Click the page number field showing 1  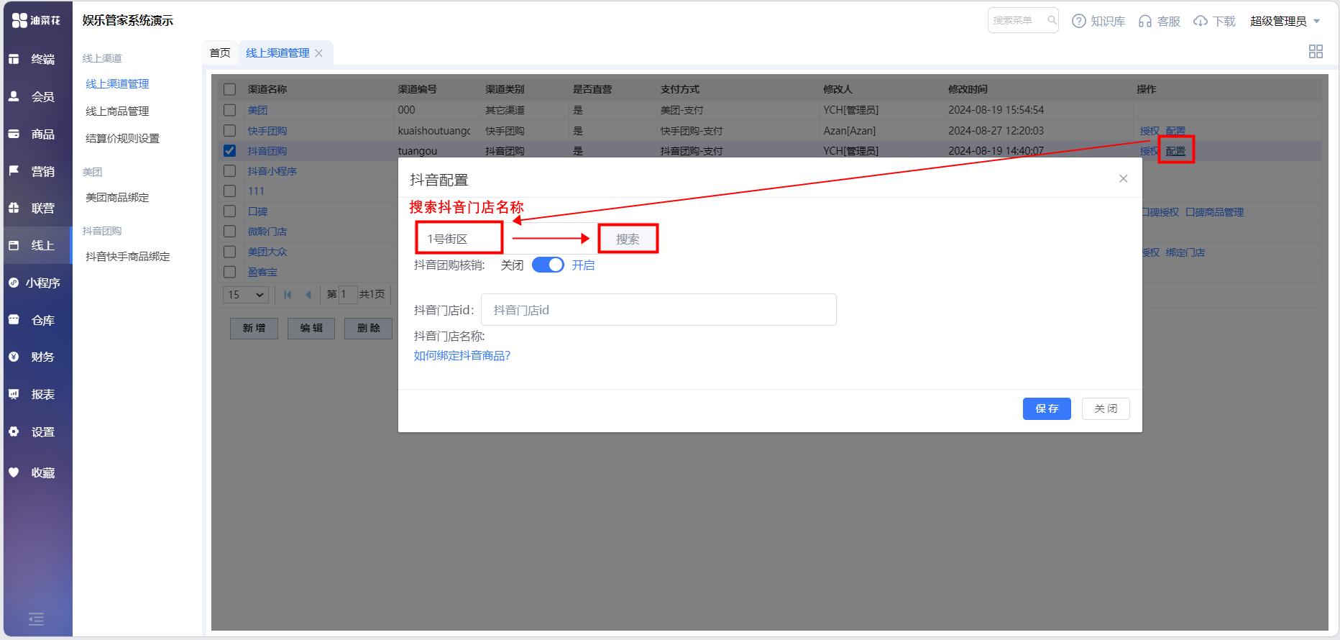[348, 294]
